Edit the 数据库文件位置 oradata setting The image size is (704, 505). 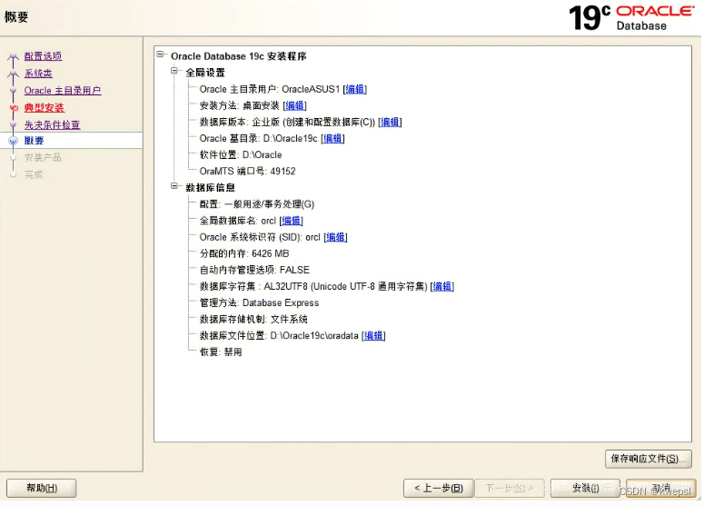coord(373,335)
